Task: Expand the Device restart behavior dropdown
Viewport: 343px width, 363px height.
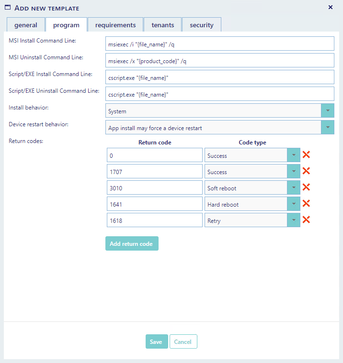Action: click(x=327, y=127)
